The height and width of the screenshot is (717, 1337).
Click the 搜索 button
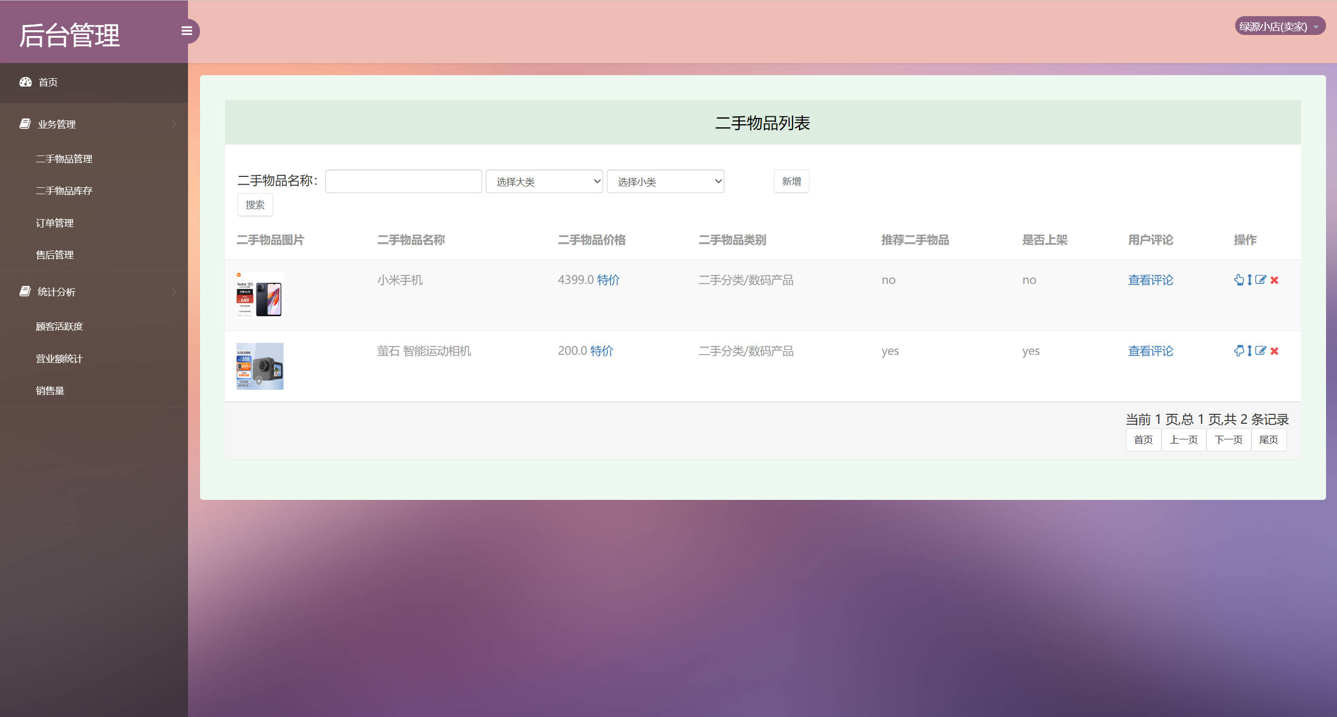pyautogui.click(x=254, y=205)
